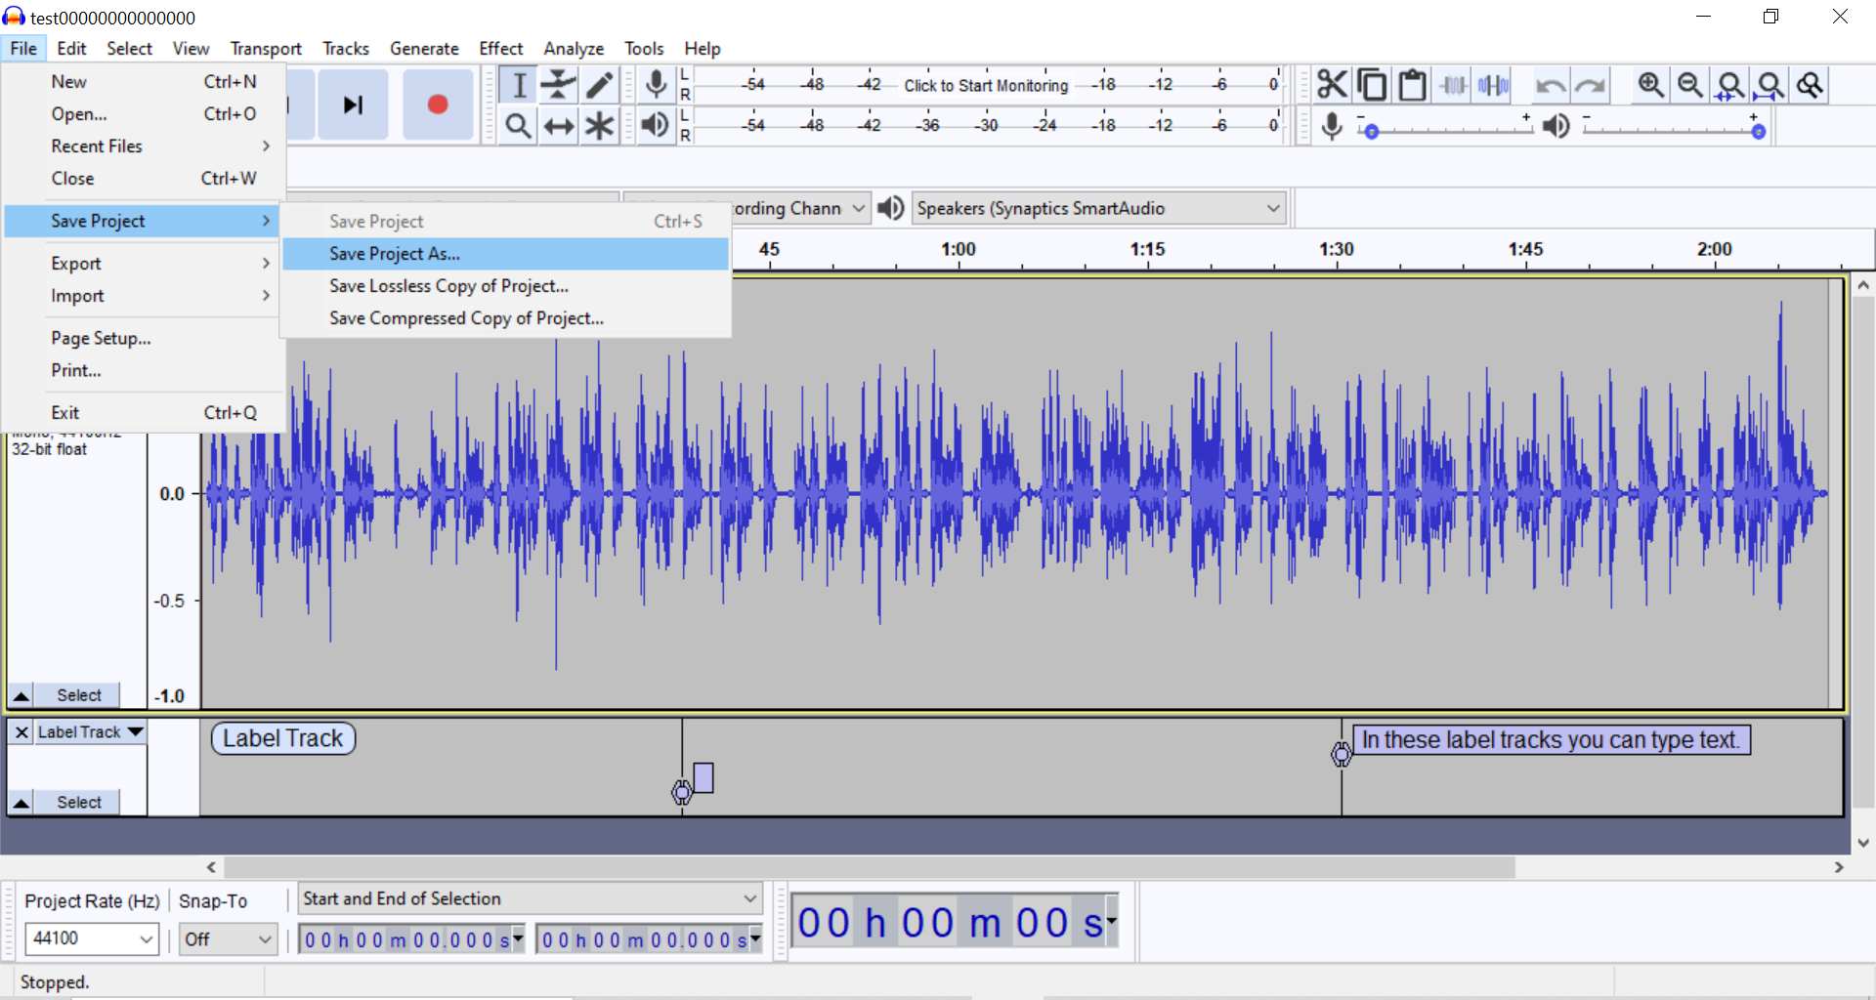
Task: Select the Draw tool
Action: tap(599, 85)
